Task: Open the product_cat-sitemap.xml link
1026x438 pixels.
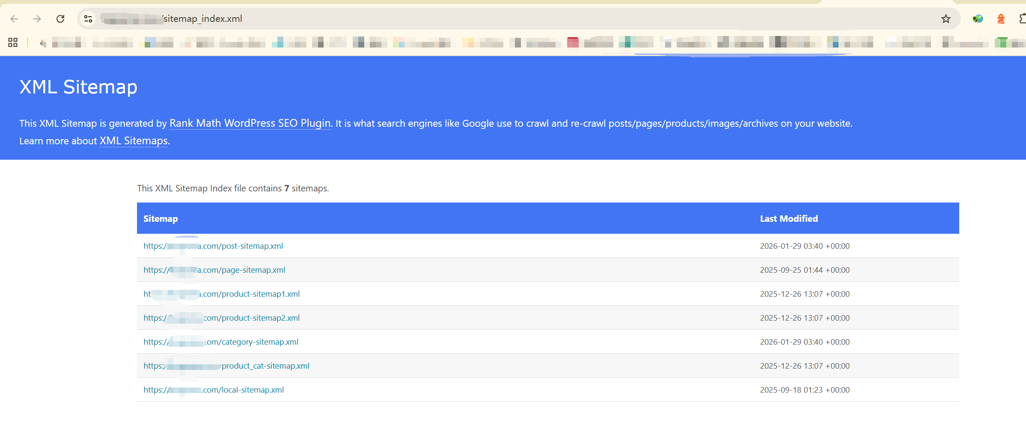Action: click(x=265, y=366)
